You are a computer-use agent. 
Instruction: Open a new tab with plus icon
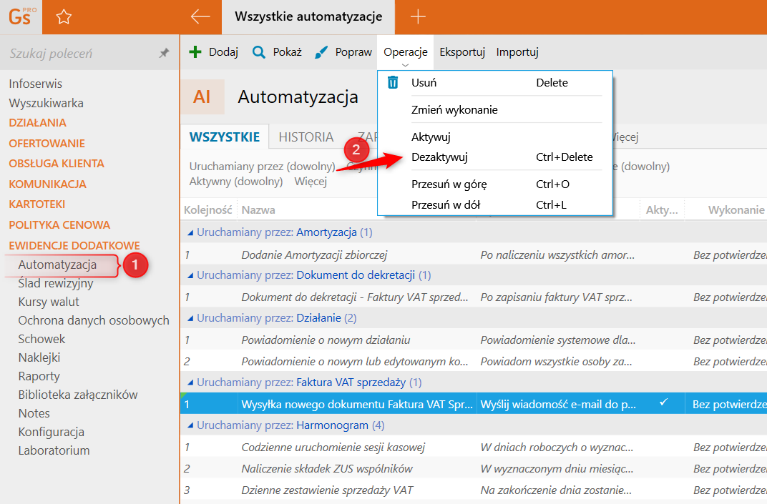pyautogui.click(x=418, y=16)
